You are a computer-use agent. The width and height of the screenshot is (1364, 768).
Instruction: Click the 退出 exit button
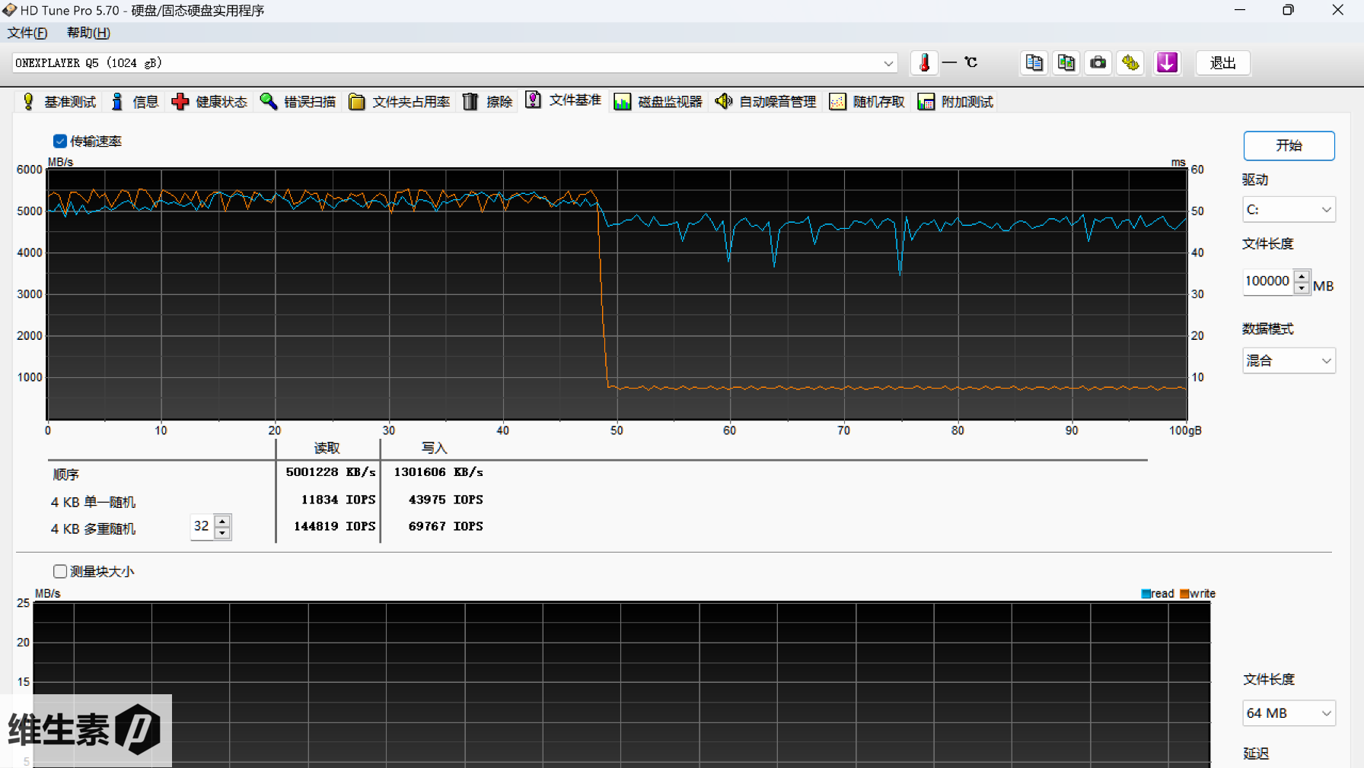(1222, 63)
